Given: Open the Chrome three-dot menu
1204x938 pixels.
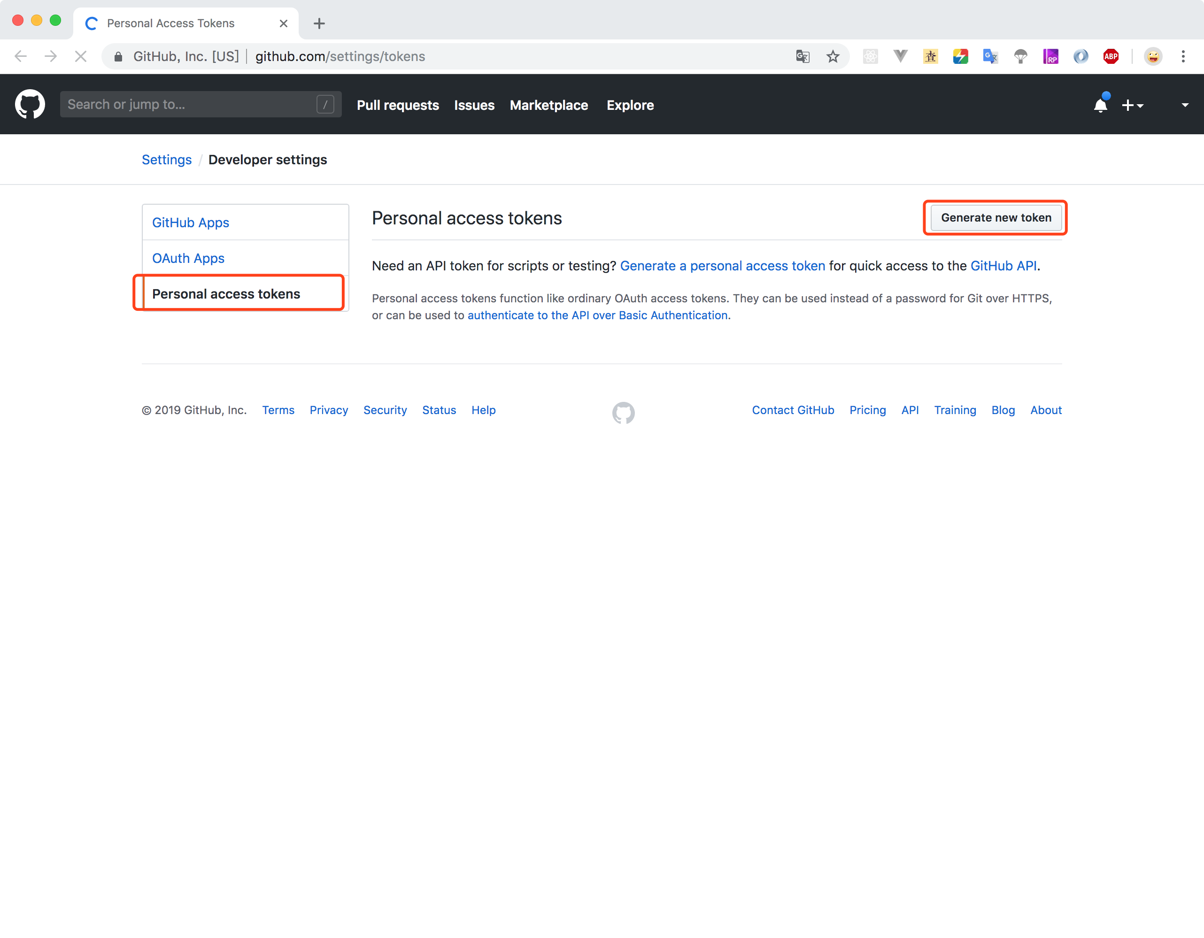Looking at the screenshot, I should [x=1183, y=56].
